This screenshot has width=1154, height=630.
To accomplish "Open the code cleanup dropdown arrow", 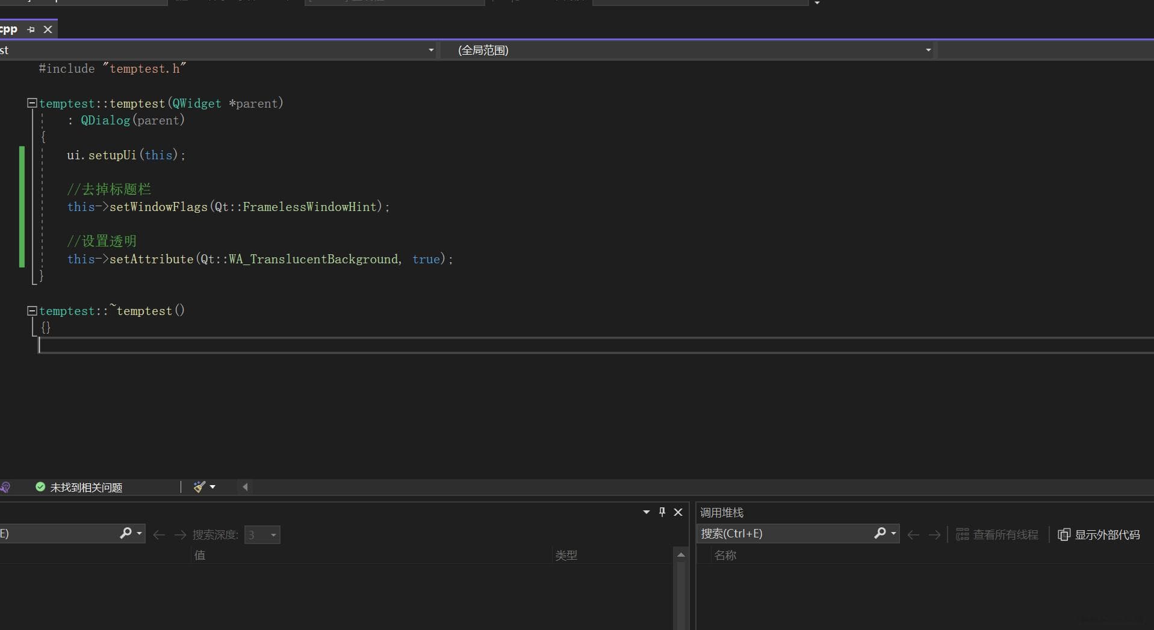I will (x=212, y=487).
